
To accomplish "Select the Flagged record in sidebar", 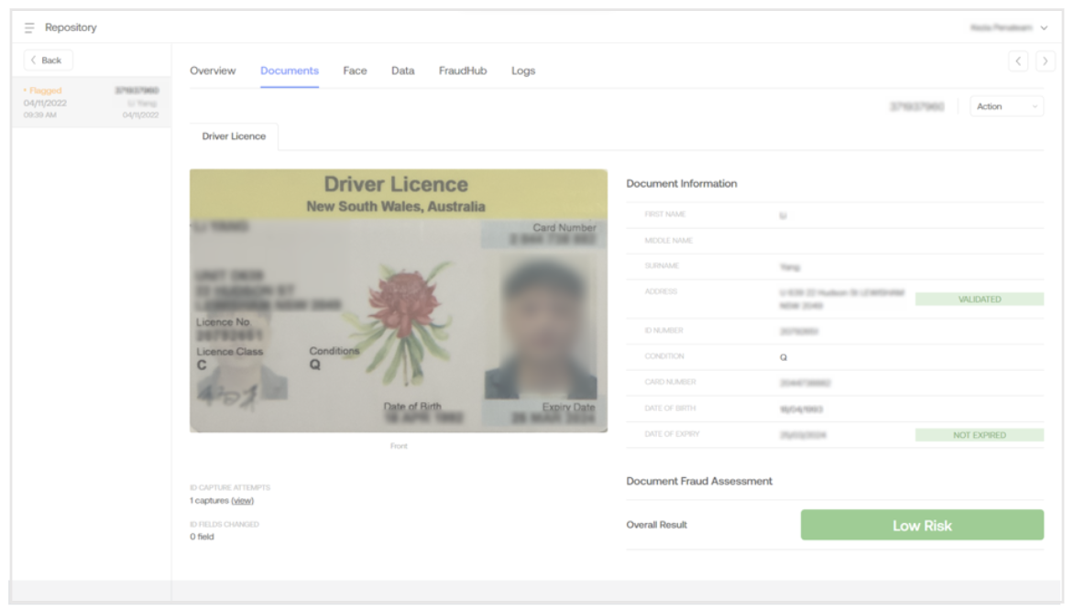I will 91,102.
